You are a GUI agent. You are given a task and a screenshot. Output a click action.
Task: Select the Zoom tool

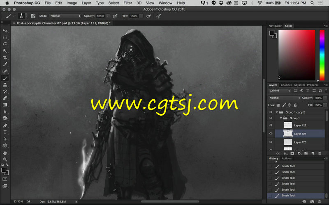click(5, 159)
